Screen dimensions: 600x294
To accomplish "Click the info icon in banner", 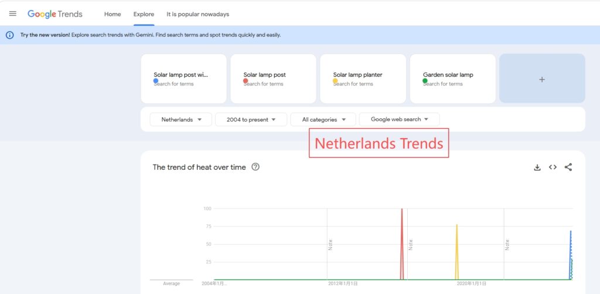I will pos(10,35).
